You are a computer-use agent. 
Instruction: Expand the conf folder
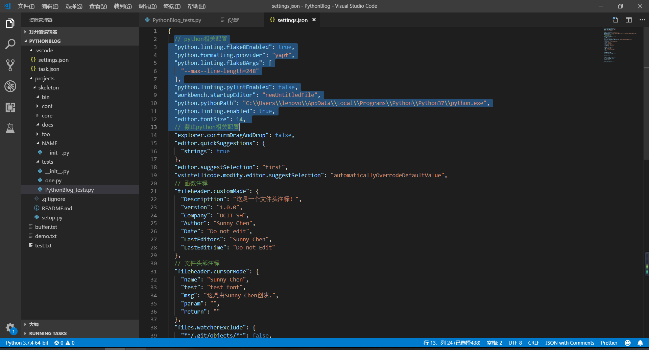click(80, 106)
